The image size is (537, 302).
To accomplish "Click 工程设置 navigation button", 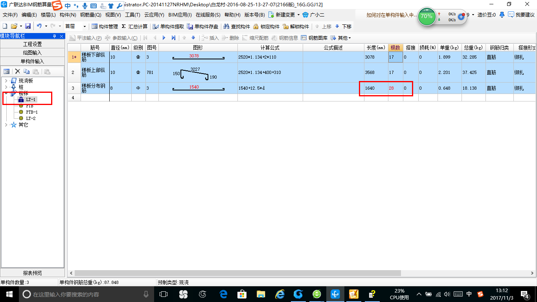I will point(32,44).
